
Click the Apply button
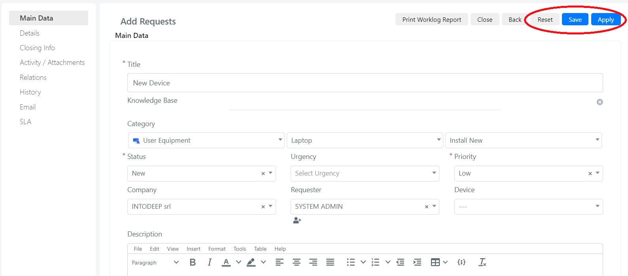pyautogui.click(x=606, y=19)
